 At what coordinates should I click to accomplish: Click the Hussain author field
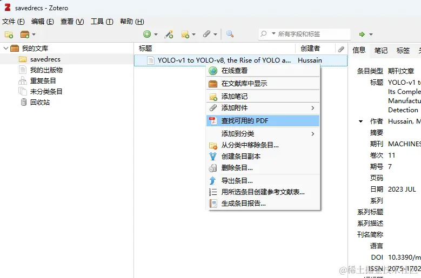[404, 121]
